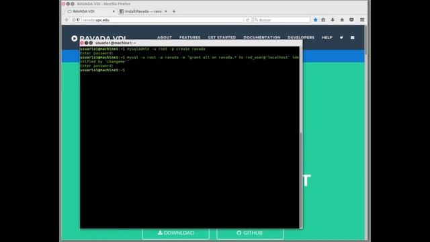This screenshot has height=242, width=430.
Task: Switch to the Install Ravada tab
Action: 144,11
